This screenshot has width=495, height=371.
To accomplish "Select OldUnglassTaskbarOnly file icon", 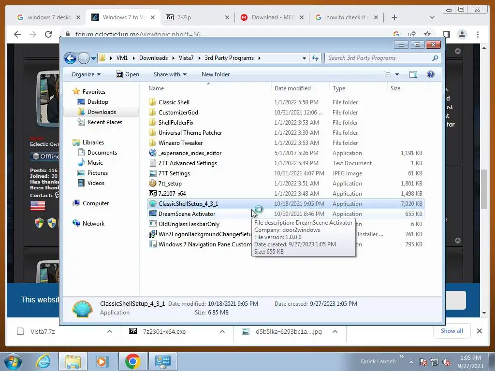I will 152,224.
